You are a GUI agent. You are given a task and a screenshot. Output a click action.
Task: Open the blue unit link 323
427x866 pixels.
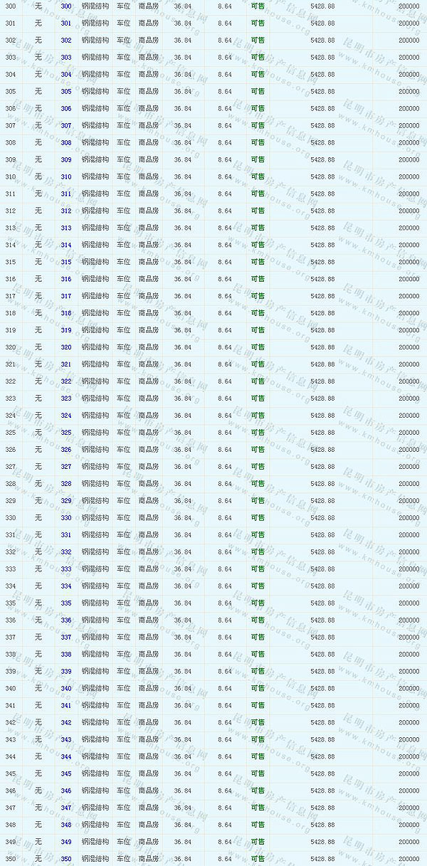pyautogui.click(x=66, y=398)
